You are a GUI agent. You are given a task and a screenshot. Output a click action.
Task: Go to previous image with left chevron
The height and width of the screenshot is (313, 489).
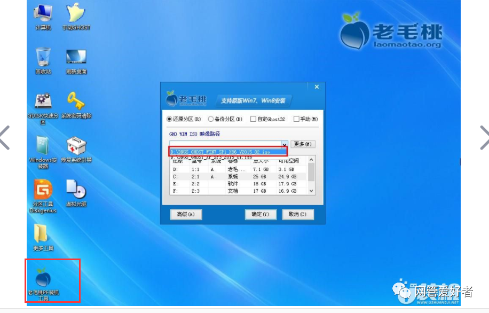click(5, 138)
